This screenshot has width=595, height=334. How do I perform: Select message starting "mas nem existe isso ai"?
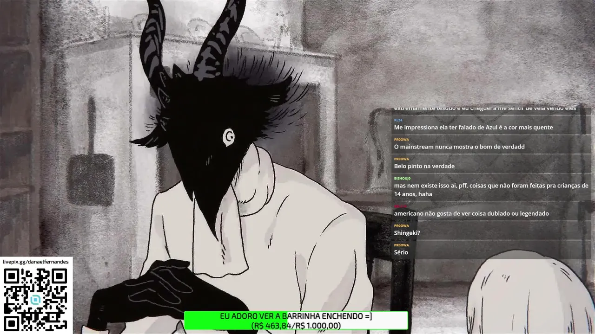coord(491,190)
